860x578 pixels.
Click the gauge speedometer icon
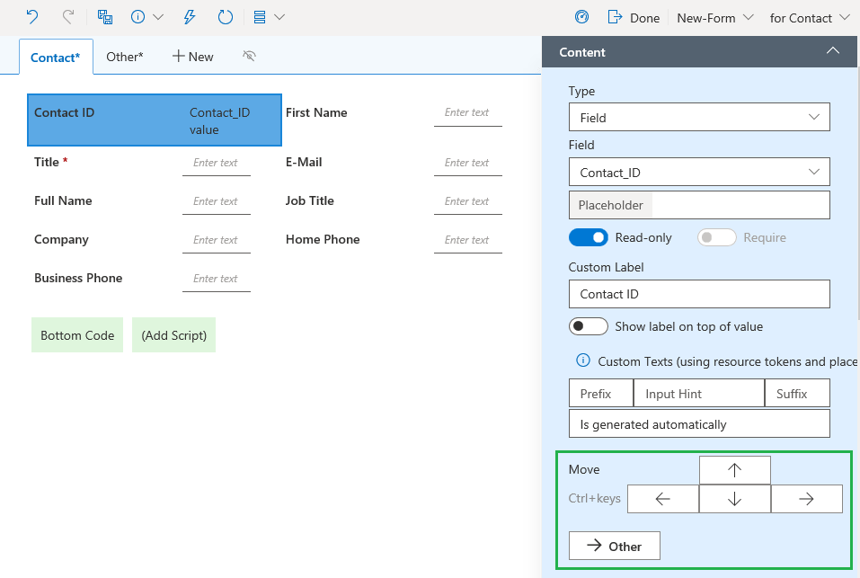pyautogui.click(x=581, y=17)
